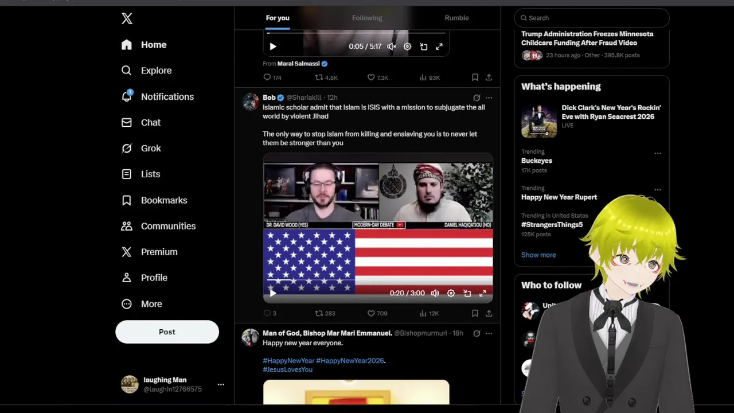
Task: Toggle picture-in-picture on Bob's video
Action: [467, 293]
